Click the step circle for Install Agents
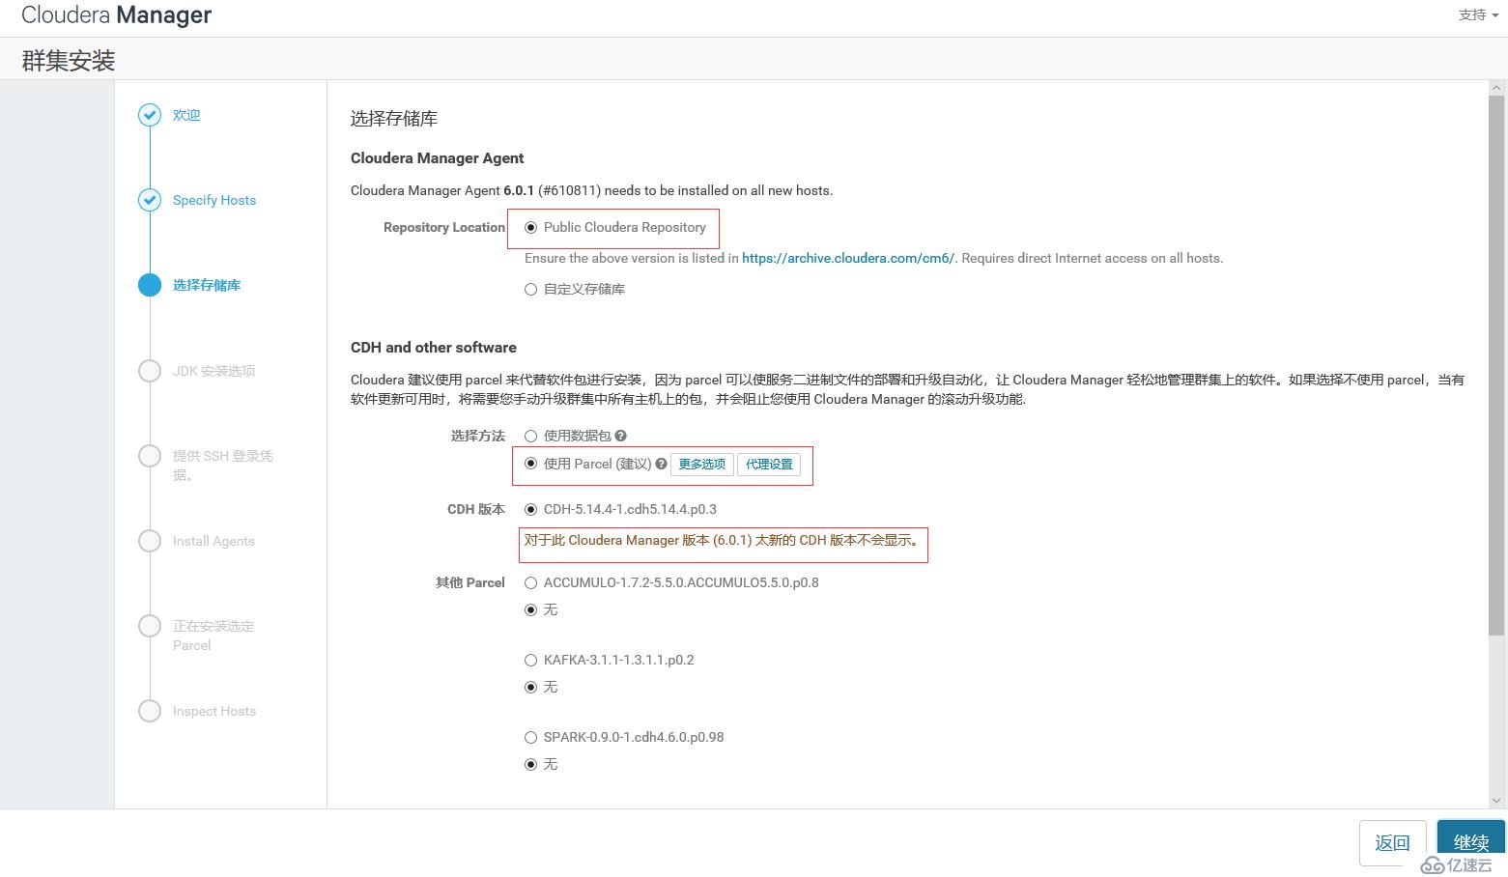Viewport: 1508px width, 877px height. click(x=150, y=541)
